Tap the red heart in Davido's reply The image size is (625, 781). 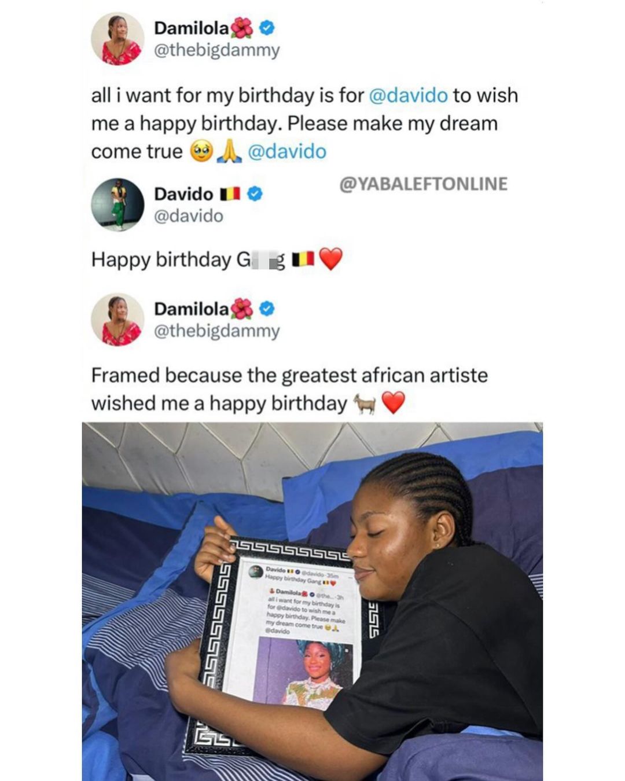[331, 259]
